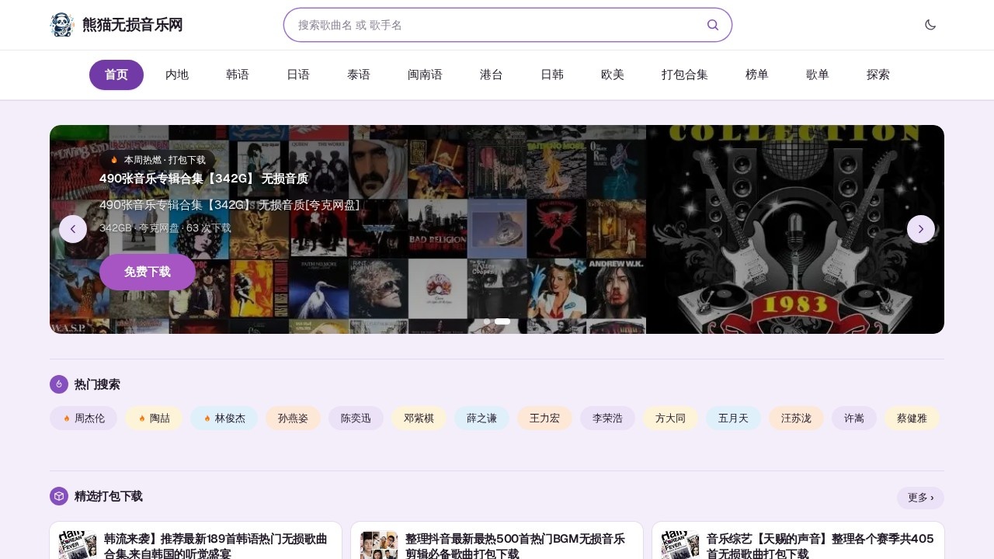Image resolution: width=994 pixels, height=559 pixels.
Task: Search hot tag 陈奕迅
Action: (x=356, y=418)
